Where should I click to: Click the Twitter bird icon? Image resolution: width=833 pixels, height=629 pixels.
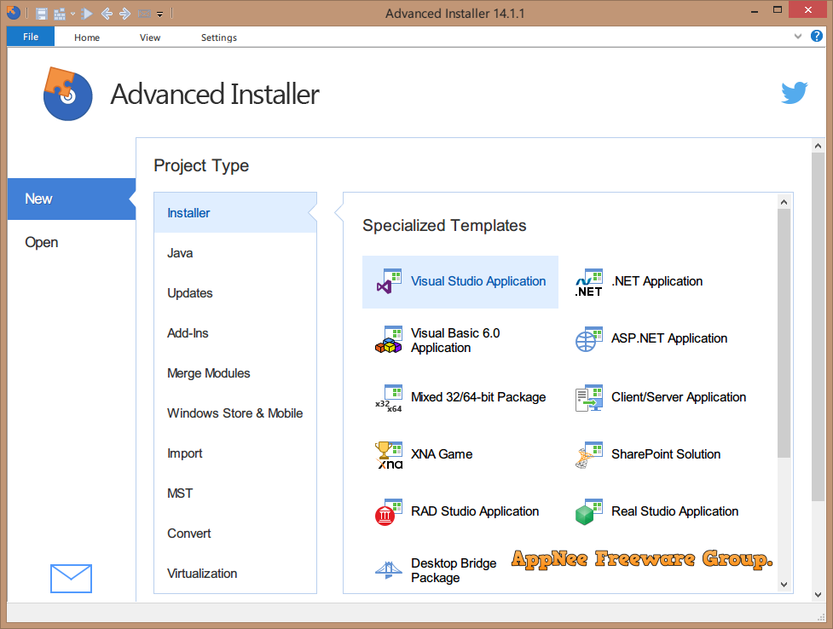tap(795, 93)
